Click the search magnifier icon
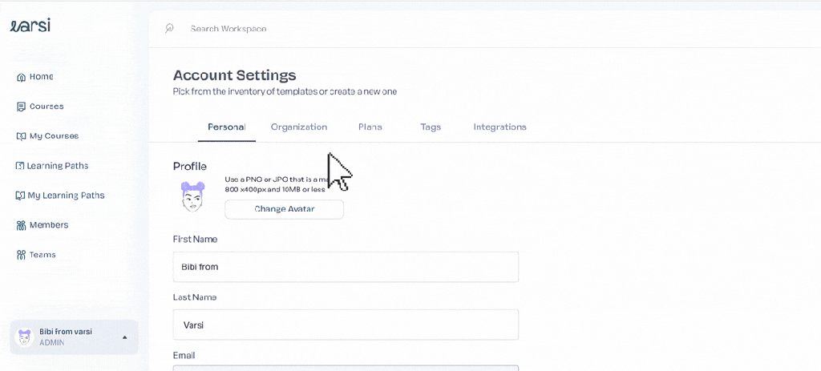This screenshot has height=371, width=821. tap(169, 28)
